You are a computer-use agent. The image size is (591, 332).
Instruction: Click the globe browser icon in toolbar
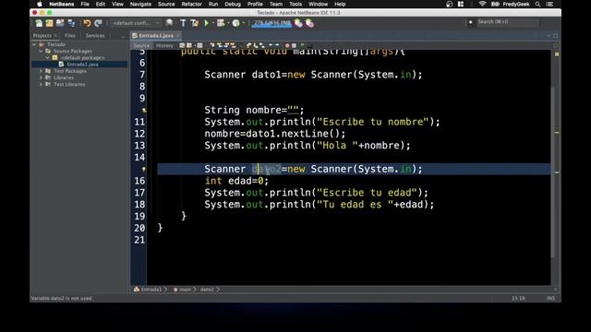tap(169, 23)
